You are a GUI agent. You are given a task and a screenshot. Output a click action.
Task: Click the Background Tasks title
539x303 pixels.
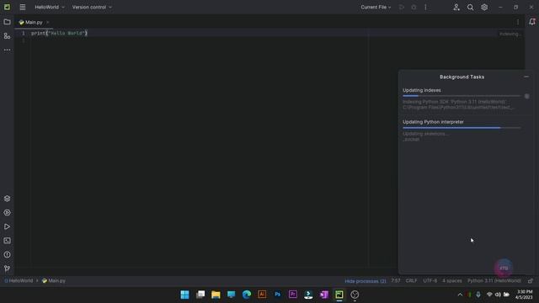coord(462,77)
